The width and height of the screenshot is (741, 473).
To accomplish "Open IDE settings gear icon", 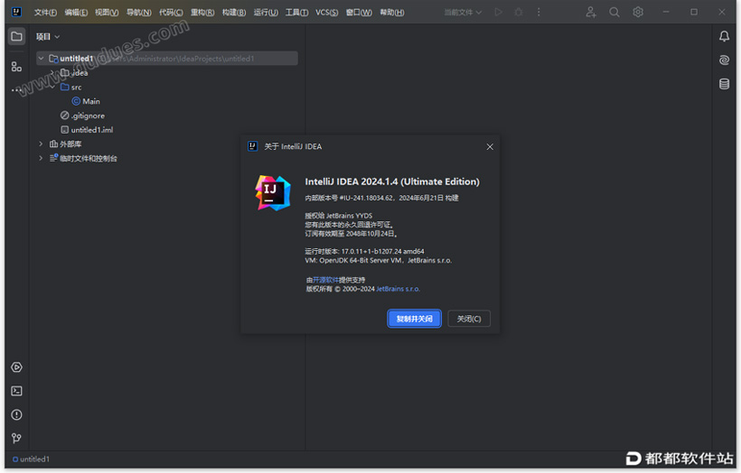I will [x=638, y=13].
